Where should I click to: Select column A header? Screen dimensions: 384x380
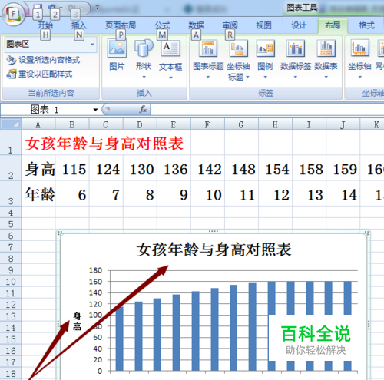click(x=38, y=124)
